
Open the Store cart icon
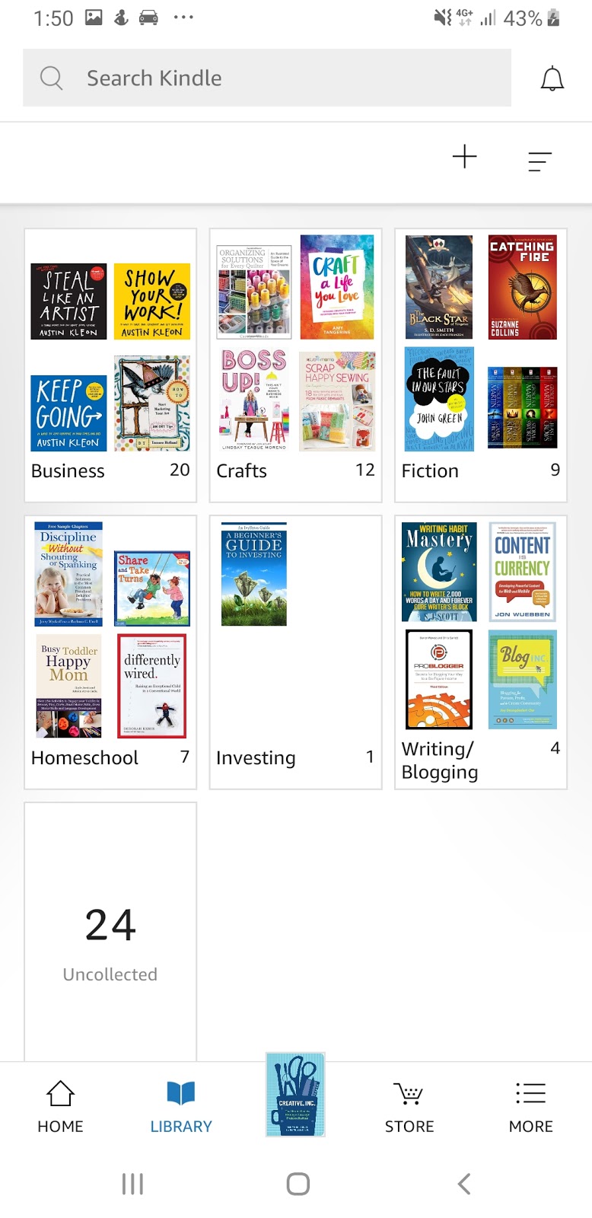click(409, 1107)
